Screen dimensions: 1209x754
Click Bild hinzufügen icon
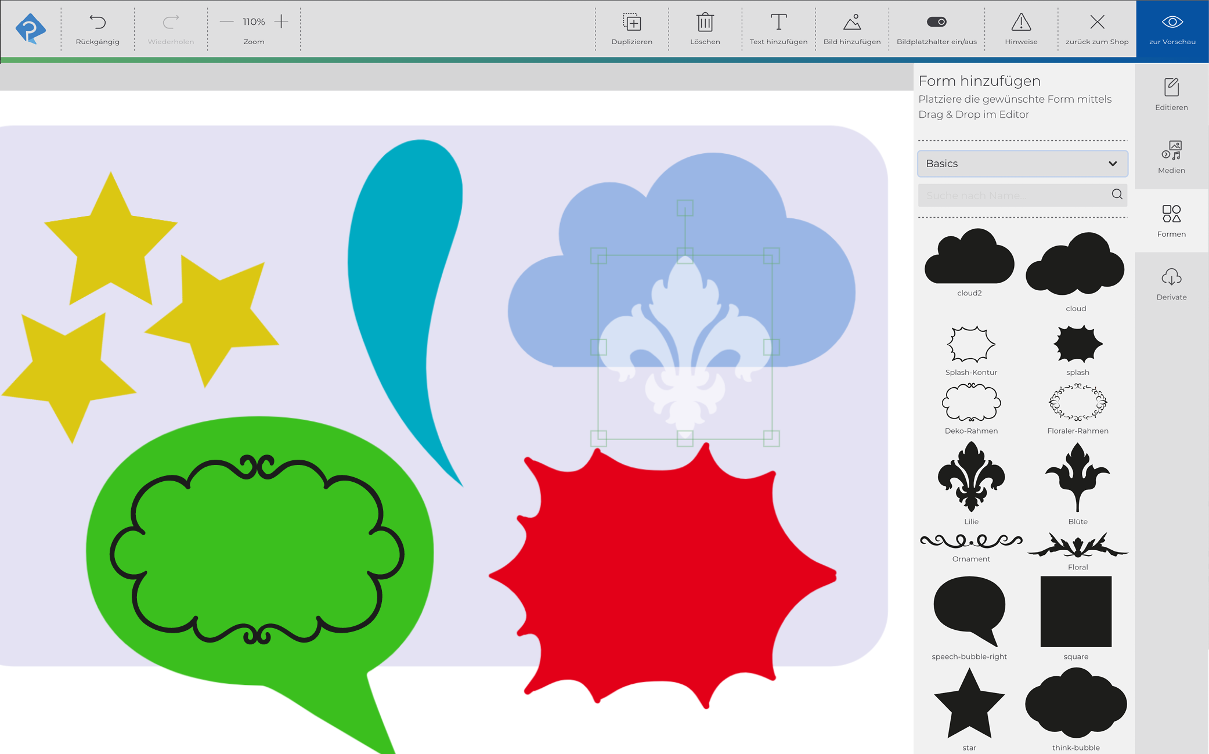point(851,23)
